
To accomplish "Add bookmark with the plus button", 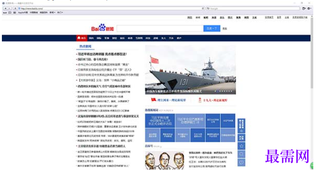I will click(15, 8).
